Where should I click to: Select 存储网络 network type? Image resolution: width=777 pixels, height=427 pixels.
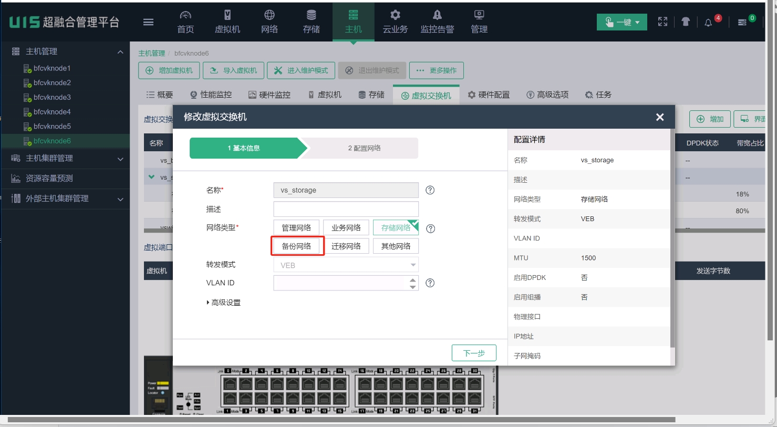point(396,227)
